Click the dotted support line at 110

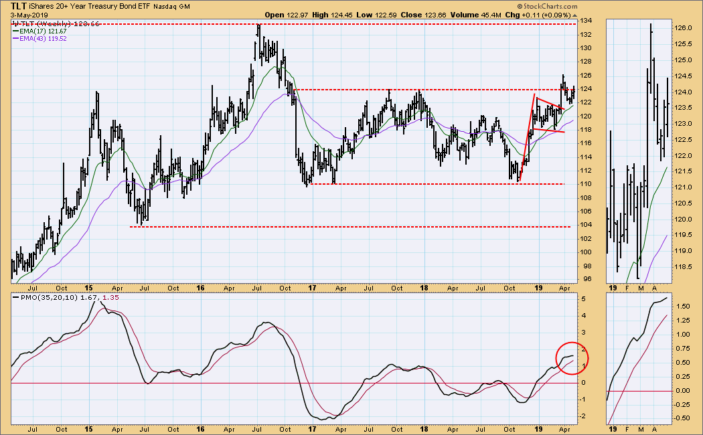(435, 184)
